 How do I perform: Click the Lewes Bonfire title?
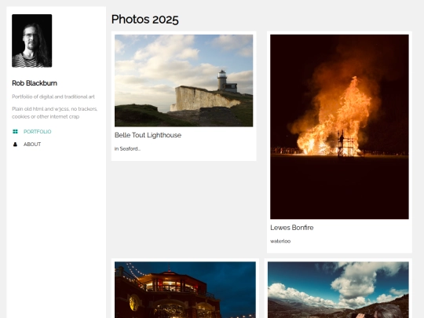coord(292,228)
